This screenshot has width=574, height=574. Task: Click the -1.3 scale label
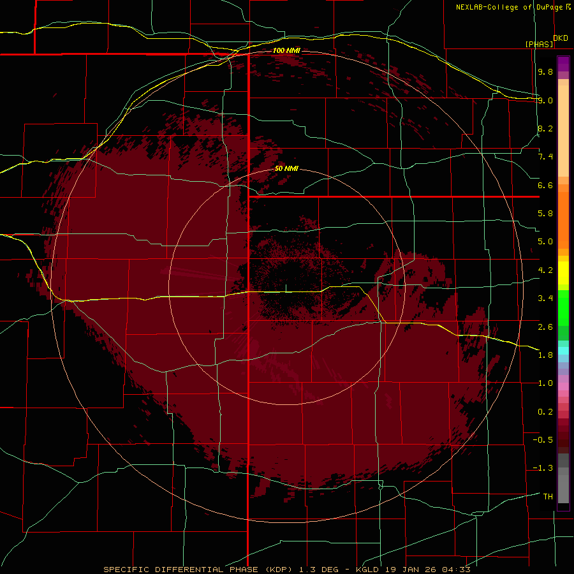coord(543,468)
